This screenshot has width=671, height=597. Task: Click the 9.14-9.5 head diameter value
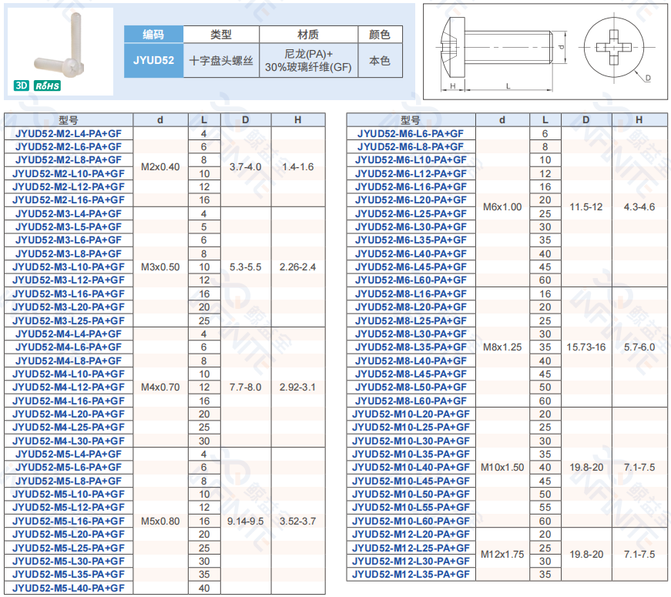pyautogui.click(x=245, y=521)
